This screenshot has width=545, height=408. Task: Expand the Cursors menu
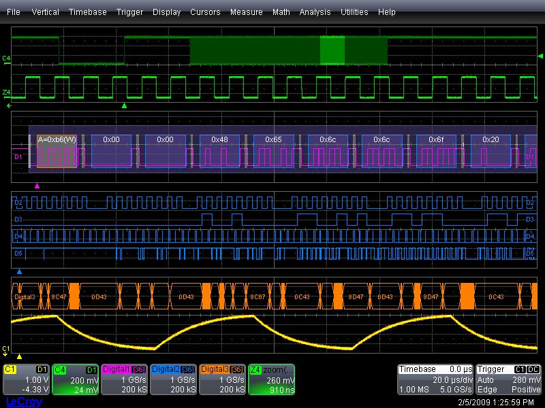click(x=205, y=12)
